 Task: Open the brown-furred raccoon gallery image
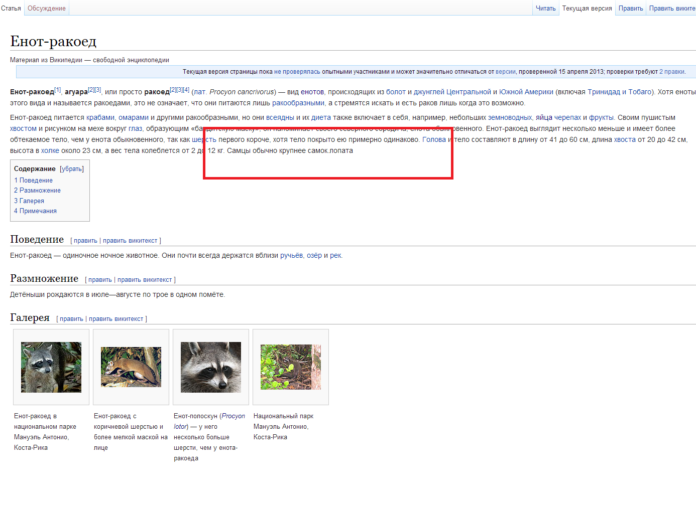click(131, 367)
